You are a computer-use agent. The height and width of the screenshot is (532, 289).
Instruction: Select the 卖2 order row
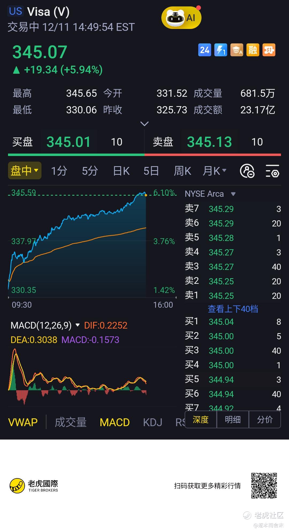(x=233, y=281)
